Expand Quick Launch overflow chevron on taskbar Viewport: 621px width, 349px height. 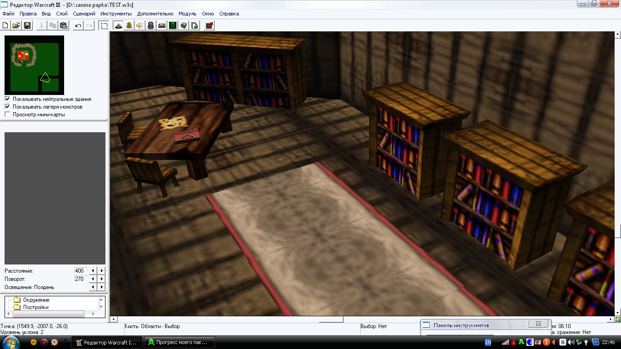[x=65, y=339]
